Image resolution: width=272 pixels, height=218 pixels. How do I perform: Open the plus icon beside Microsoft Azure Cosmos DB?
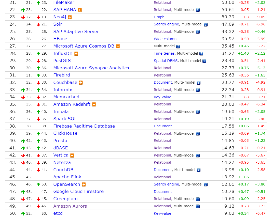point(118,46)
